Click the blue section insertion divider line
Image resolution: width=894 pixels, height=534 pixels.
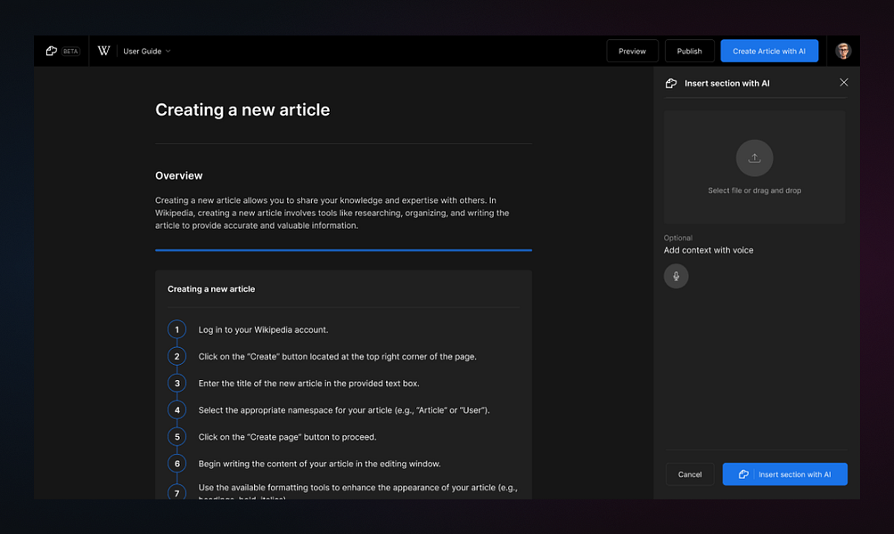pyautogui.click(x=343, y=250)
